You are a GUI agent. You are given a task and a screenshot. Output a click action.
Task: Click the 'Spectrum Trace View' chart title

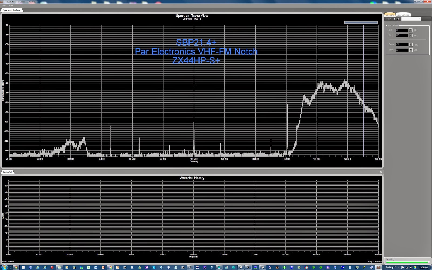pyautogui.click(x=192, y=16)
